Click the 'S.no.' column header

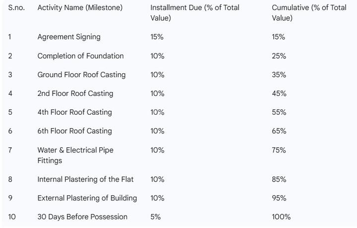pyautogui.click(x=16, y=8)
